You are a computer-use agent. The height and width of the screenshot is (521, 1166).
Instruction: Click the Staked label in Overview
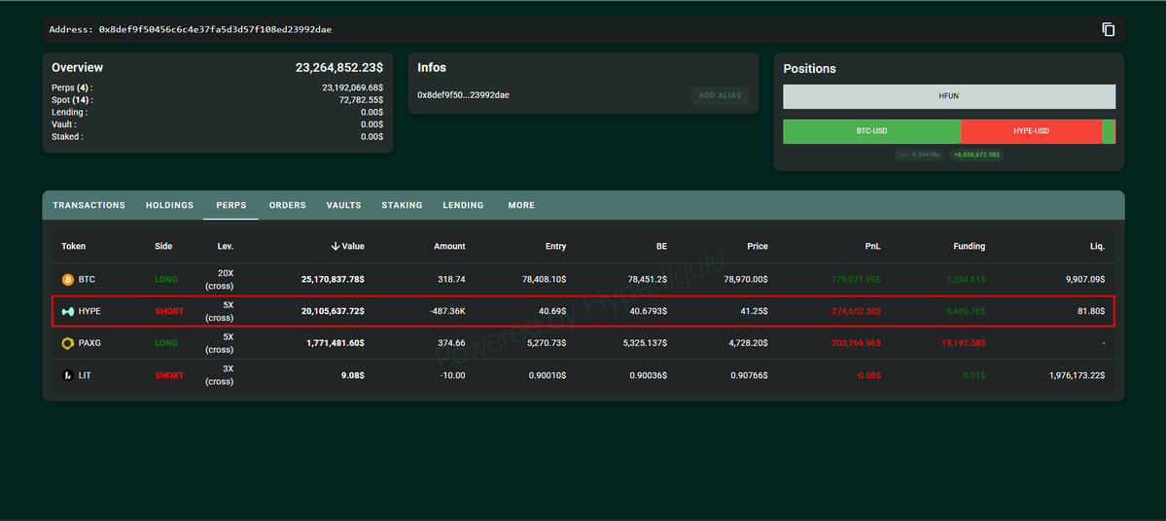tap(68, 137)
